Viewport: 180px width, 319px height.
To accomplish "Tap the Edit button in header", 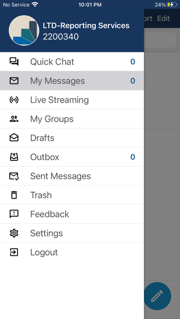I will click(x=163, y=18).
